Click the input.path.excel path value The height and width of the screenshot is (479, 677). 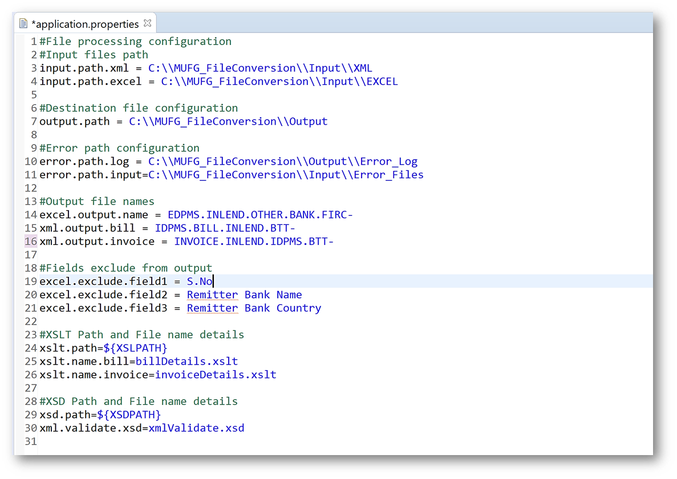(x=279, y=81)
